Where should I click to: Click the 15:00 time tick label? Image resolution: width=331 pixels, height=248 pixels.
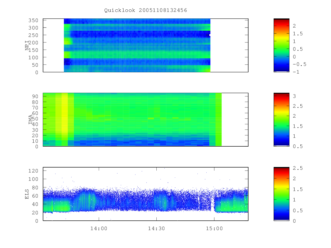click(x=214, y=228)
